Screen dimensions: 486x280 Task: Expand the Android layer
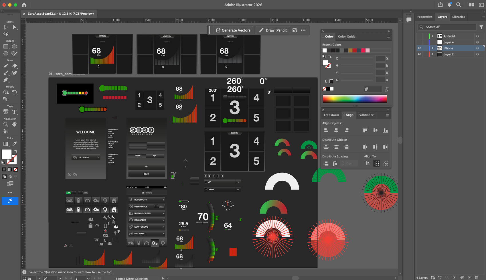[x=432, y=36]
